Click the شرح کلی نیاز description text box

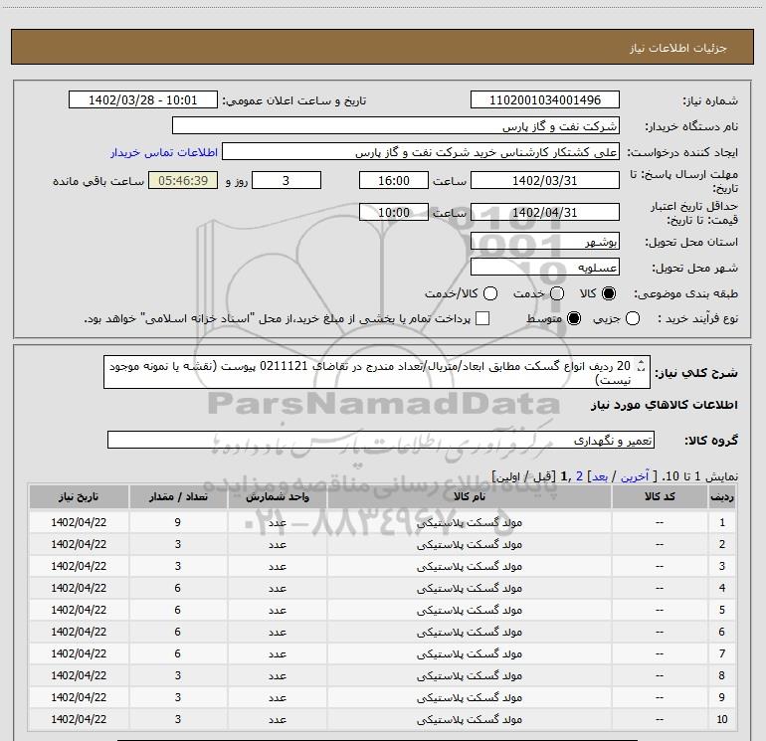[x=377, y=372]
